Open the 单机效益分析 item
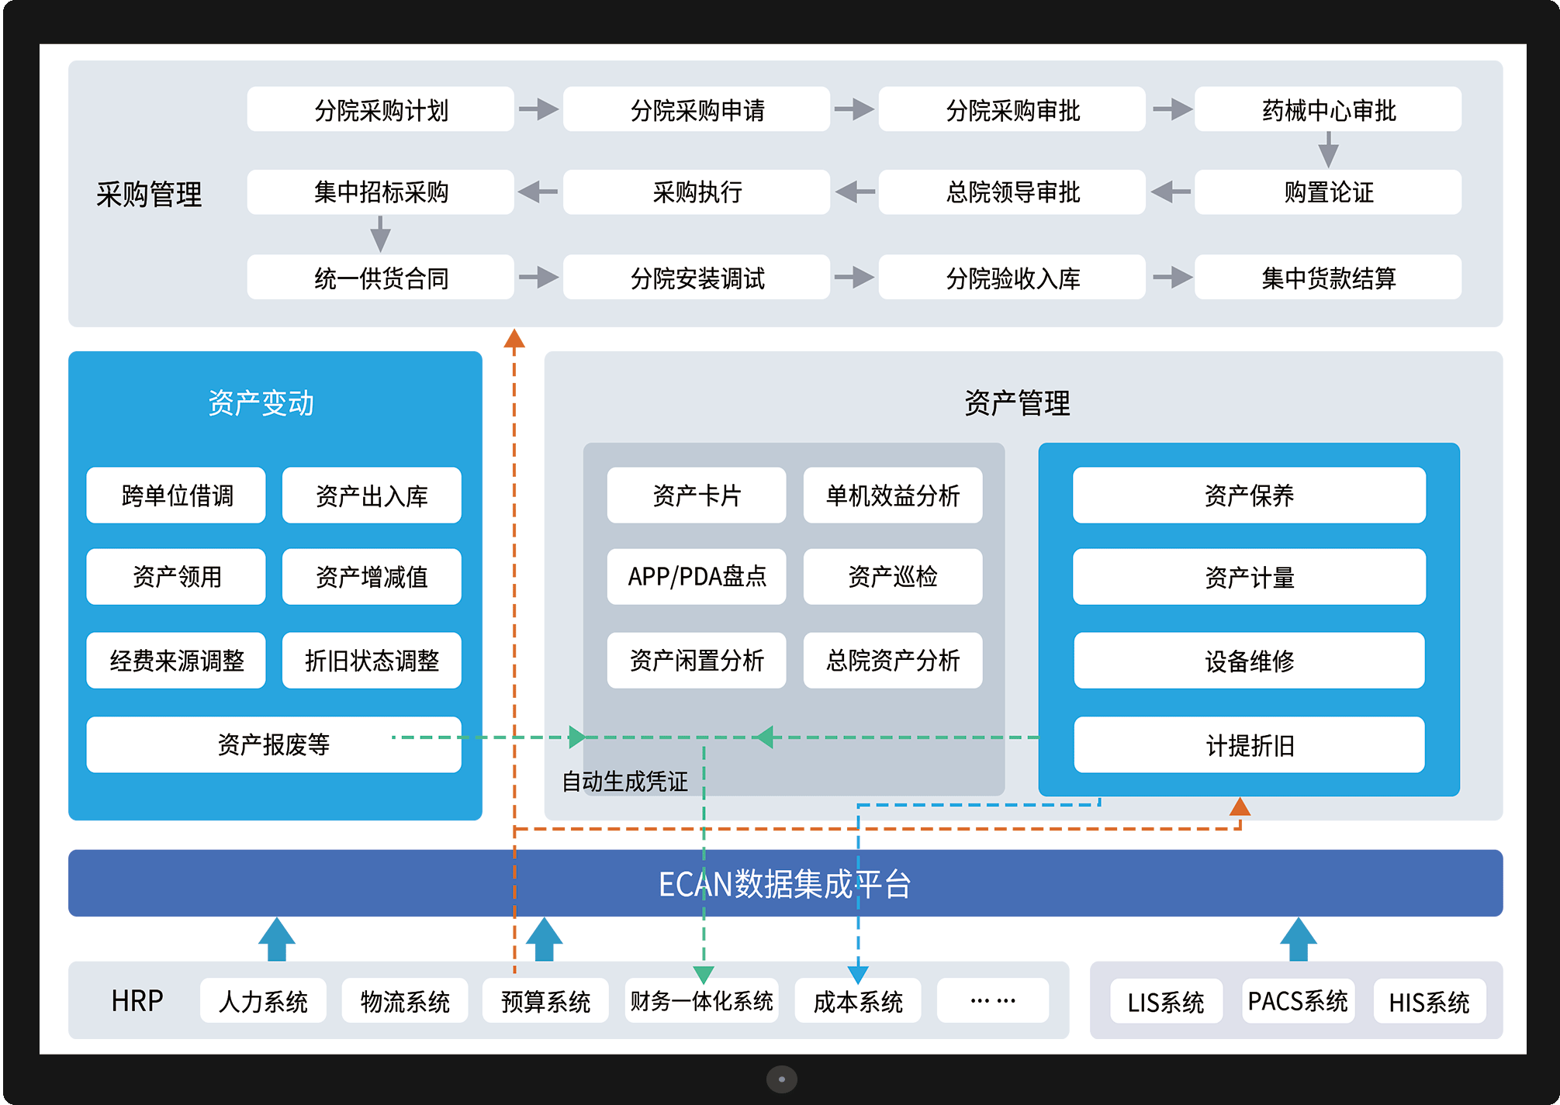The height and width of the screenshot is (1105, 1560). tap(892, 496)
